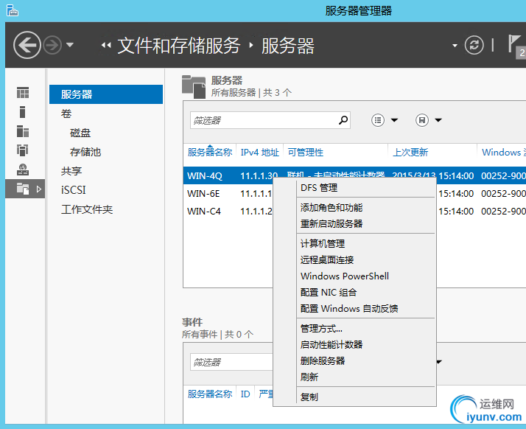
Task: Expand the list view options dropdown
Action: pos(394,120)
